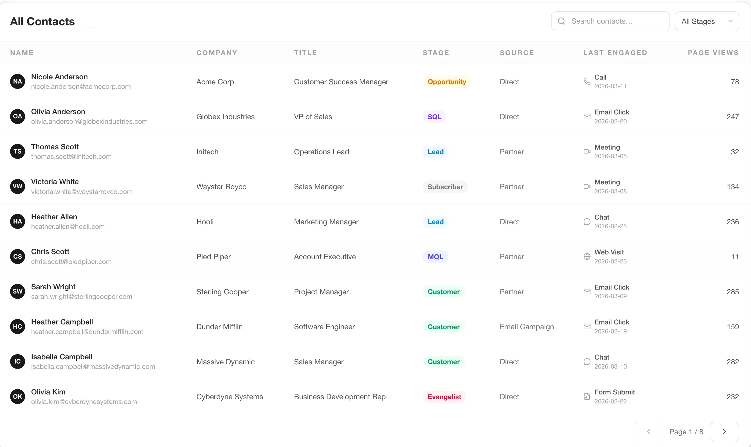
Task: Click the email nicole.anderson@acmecorp.com
Action: click(81, 87)
